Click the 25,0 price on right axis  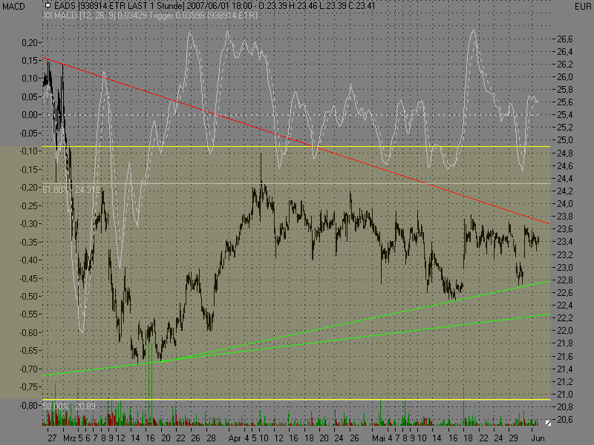(565, 140)
